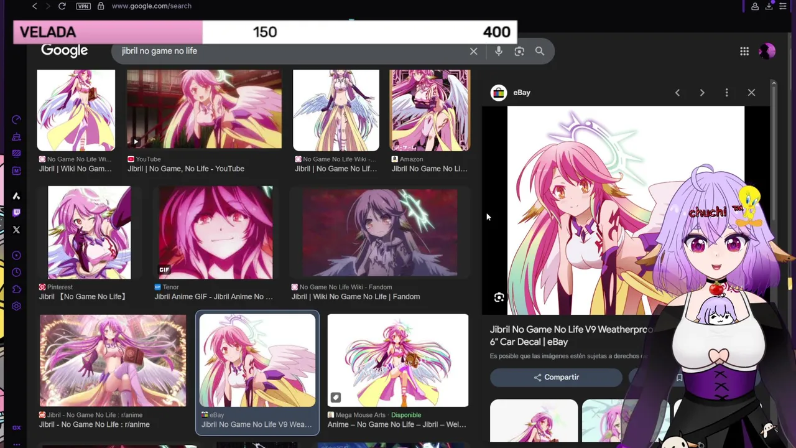Viewport: 796px width, 448px height.
Task: Open the Fandom wiki Jibril image result
Action: [x=379, y=232]
